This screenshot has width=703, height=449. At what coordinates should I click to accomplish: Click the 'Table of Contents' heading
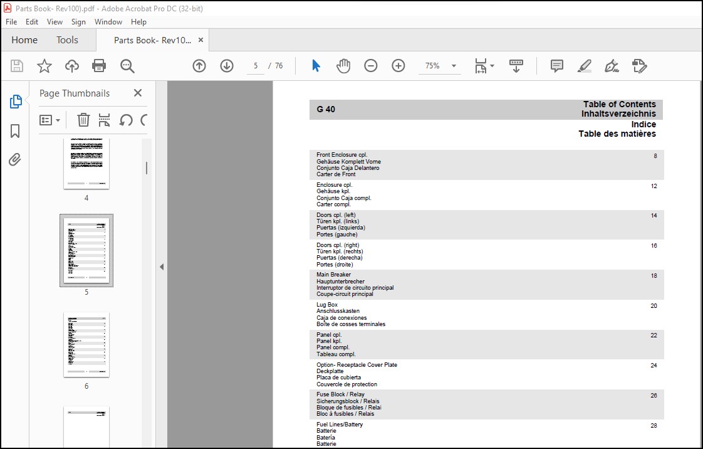tap(619, 104)
